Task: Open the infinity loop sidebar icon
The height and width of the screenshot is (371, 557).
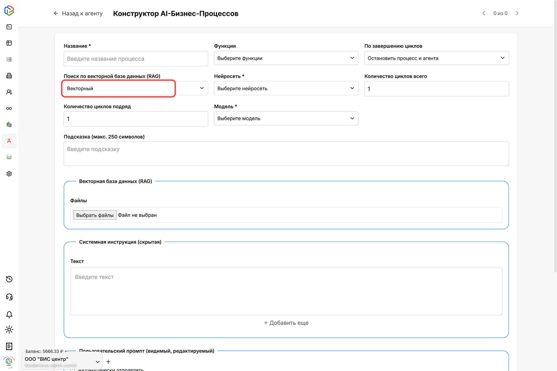Action: tap(9, 108)
